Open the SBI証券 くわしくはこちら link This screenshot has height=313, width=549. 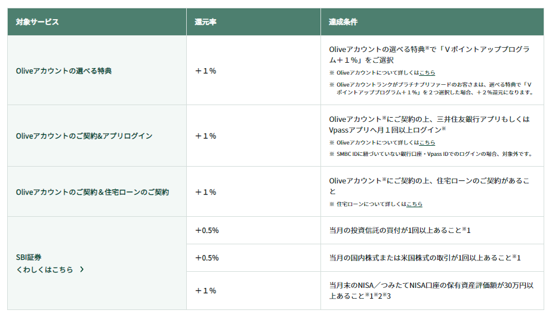click(45, 269)
